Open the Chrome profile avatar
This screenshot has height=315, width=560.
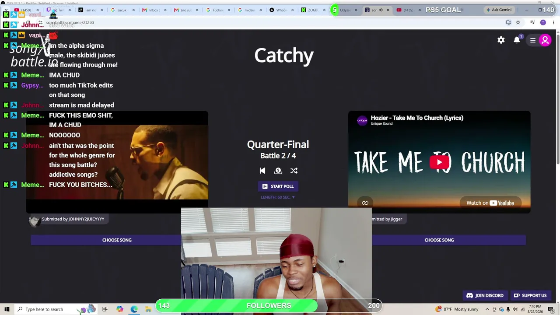pyautogui.click(x=543, y=22)
